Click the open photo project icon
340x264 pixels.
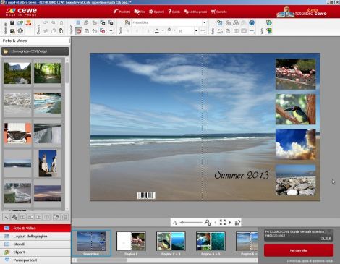tap(20, 23)
